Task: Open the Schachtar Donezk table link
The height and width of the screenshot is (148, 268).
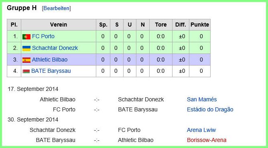Action: pos(55,48)
